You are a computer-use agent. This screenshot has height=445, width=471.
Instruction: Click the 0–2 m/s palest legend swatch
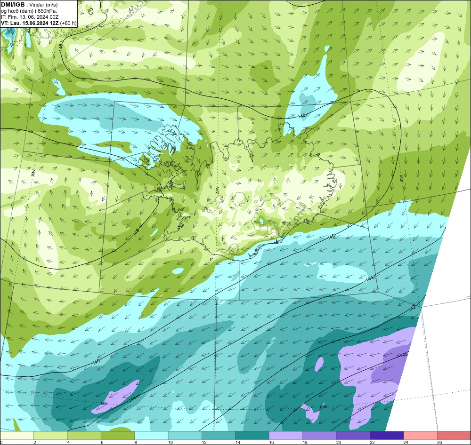pyautogui.click(x=17, y=436)
